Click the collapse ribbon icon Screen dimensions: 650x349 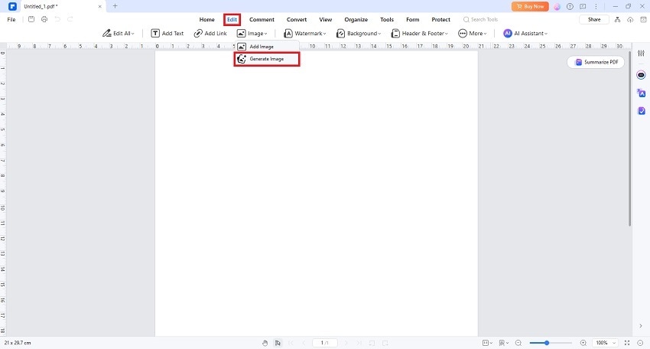[x=643, y=19]
